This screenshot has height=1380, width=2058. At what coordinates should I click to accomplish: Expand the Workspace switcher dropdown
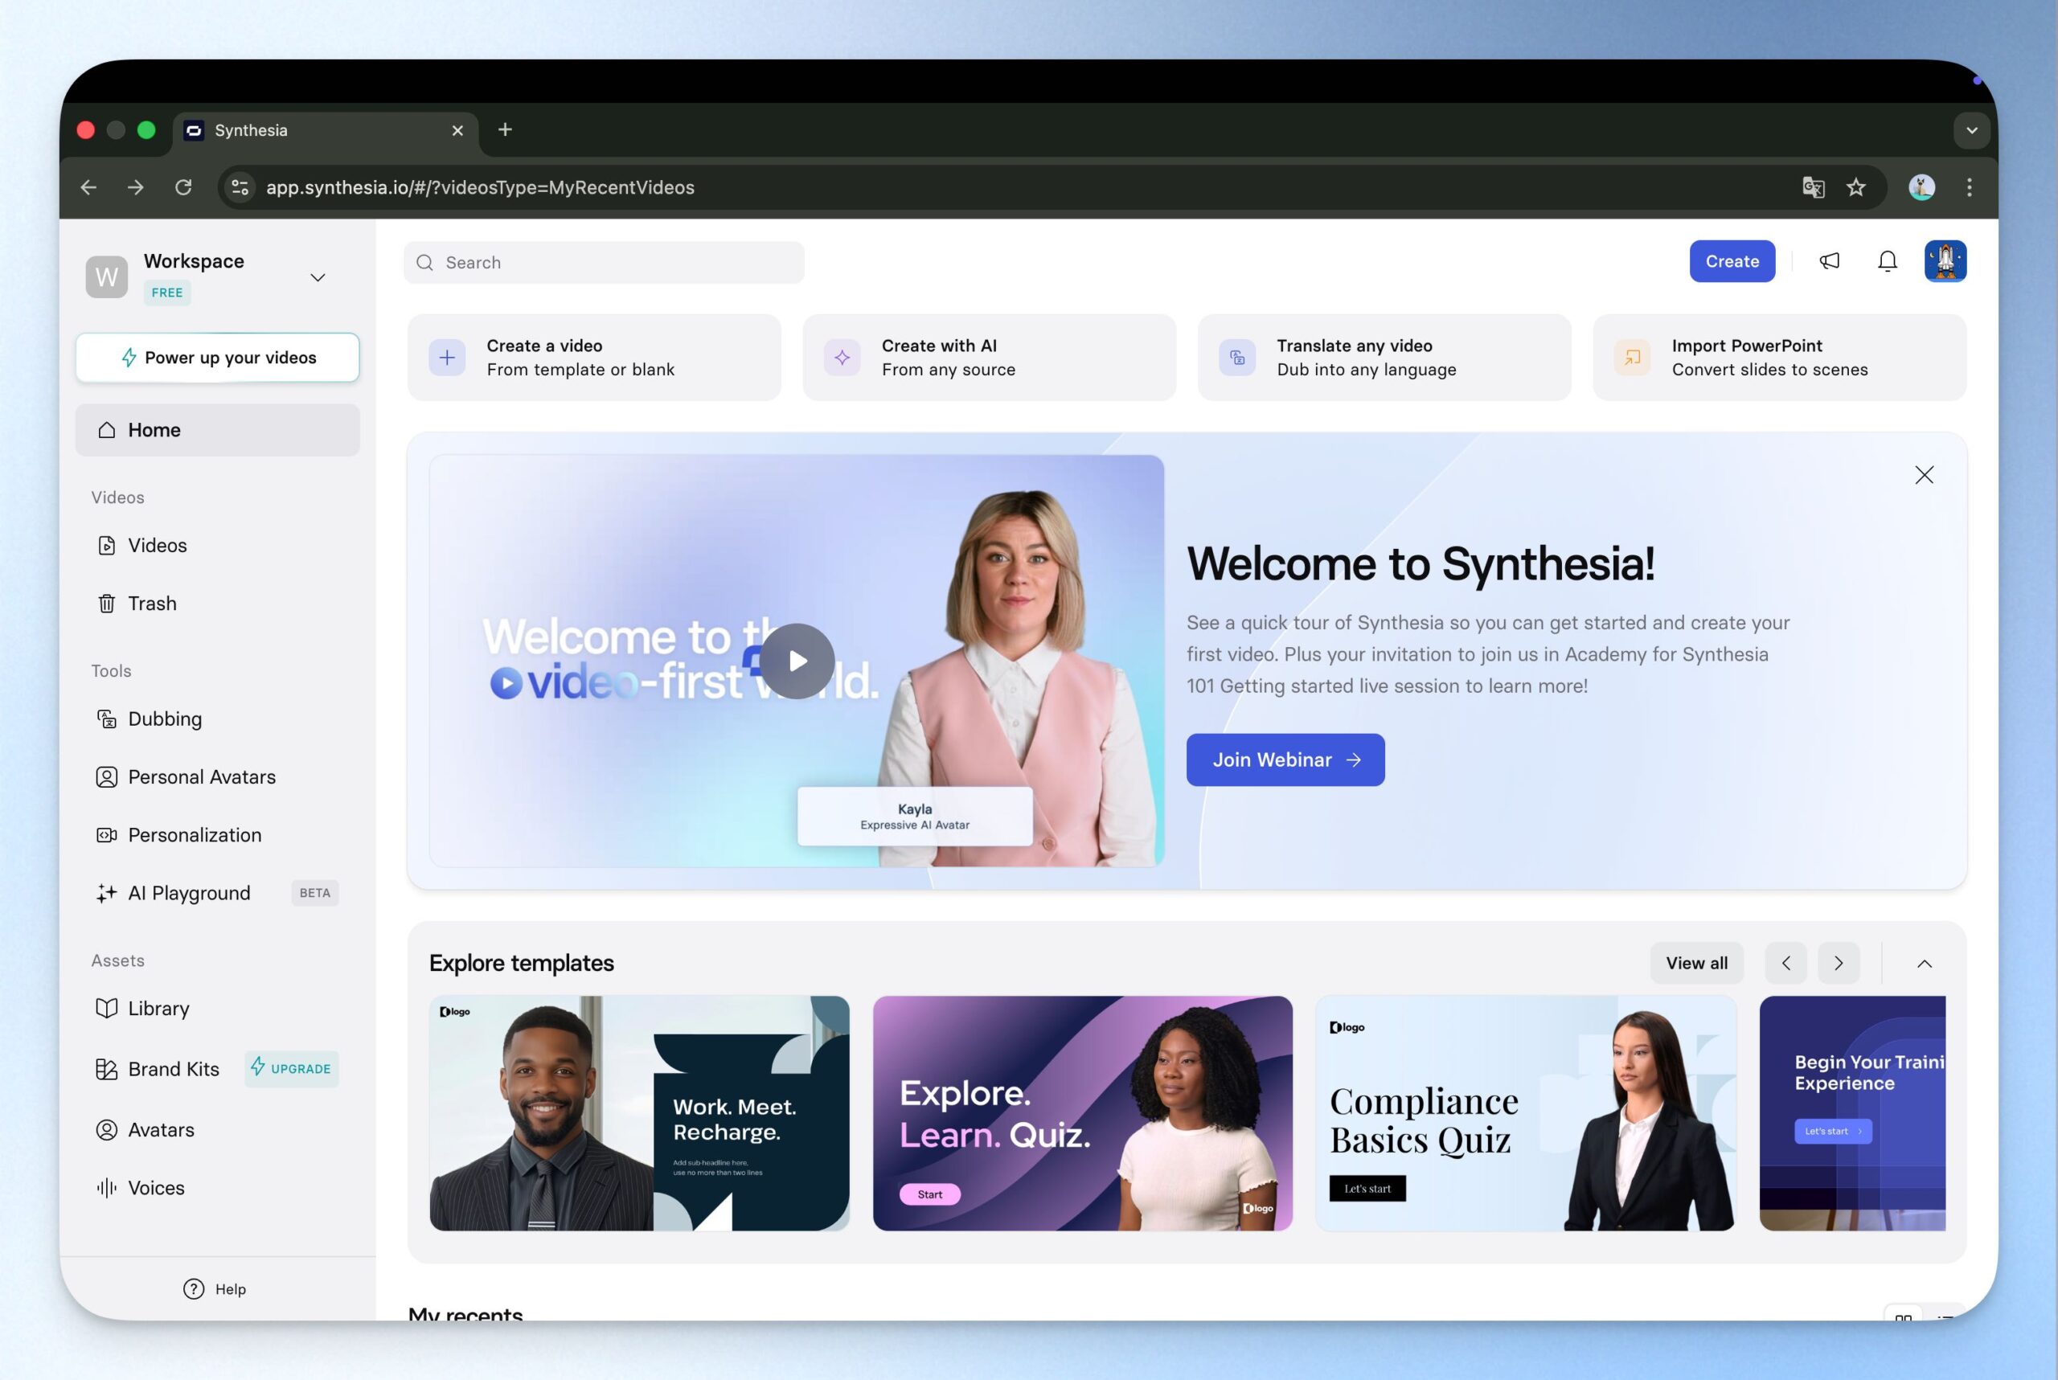pos(318,277)
